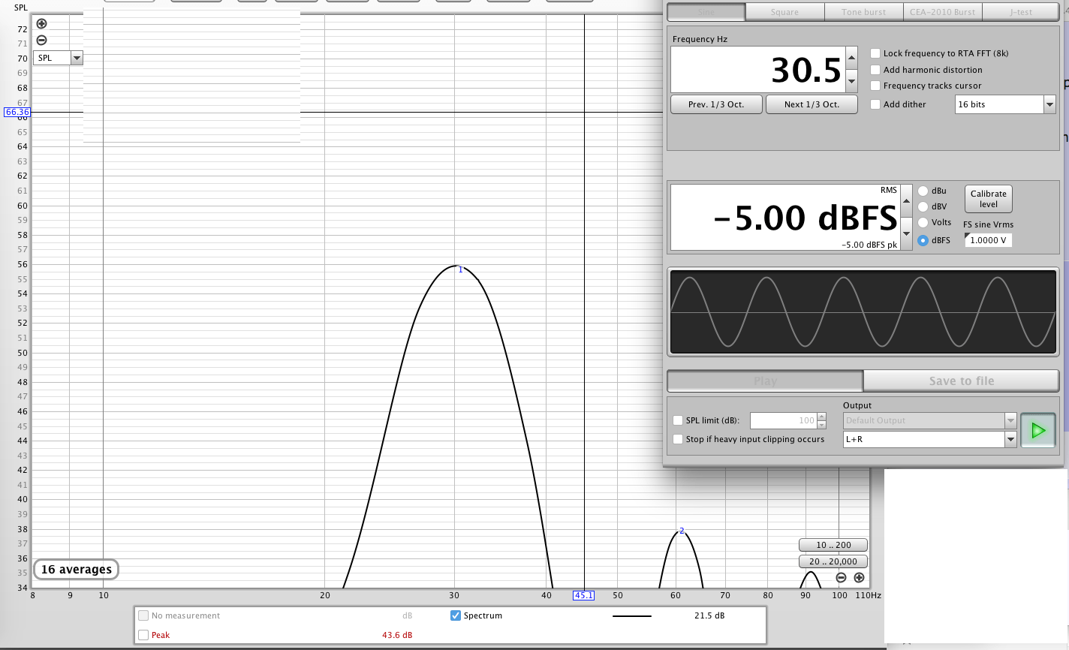Click the -5.00 dBFS level field
Image resolution: width=1069 pixels, height=650 pixels.
(x=785, y=218)
